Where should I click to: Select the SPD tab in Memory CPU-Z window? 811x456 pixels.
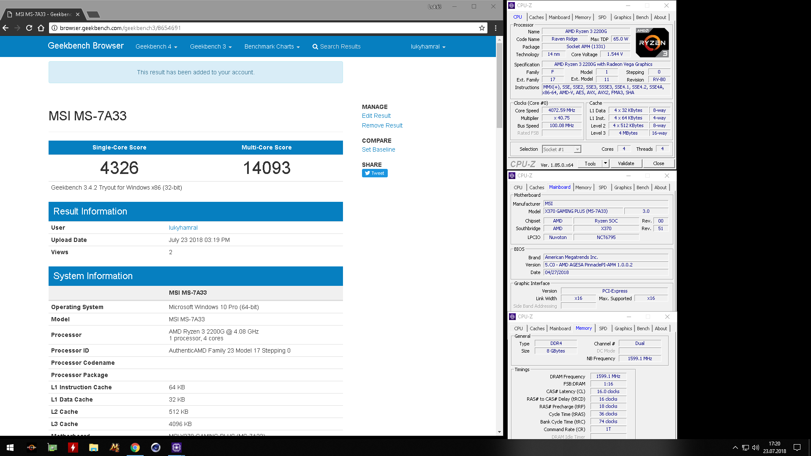[603, 328]
